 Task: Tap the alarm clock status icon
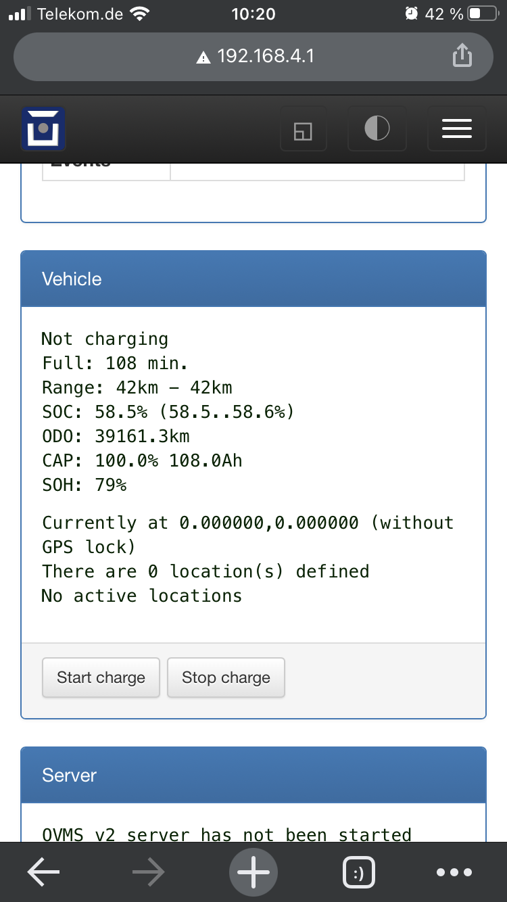click(411, 14)
